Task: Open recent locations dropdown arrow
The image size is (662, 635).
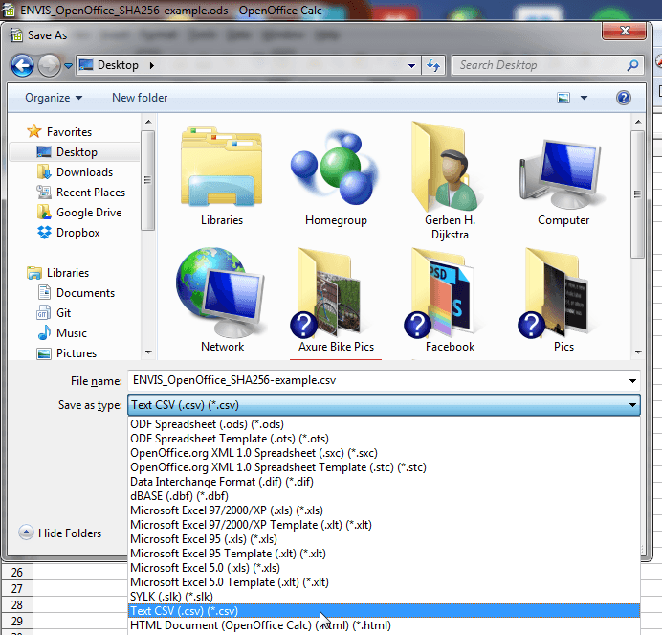Action: [x=68, y=66]
